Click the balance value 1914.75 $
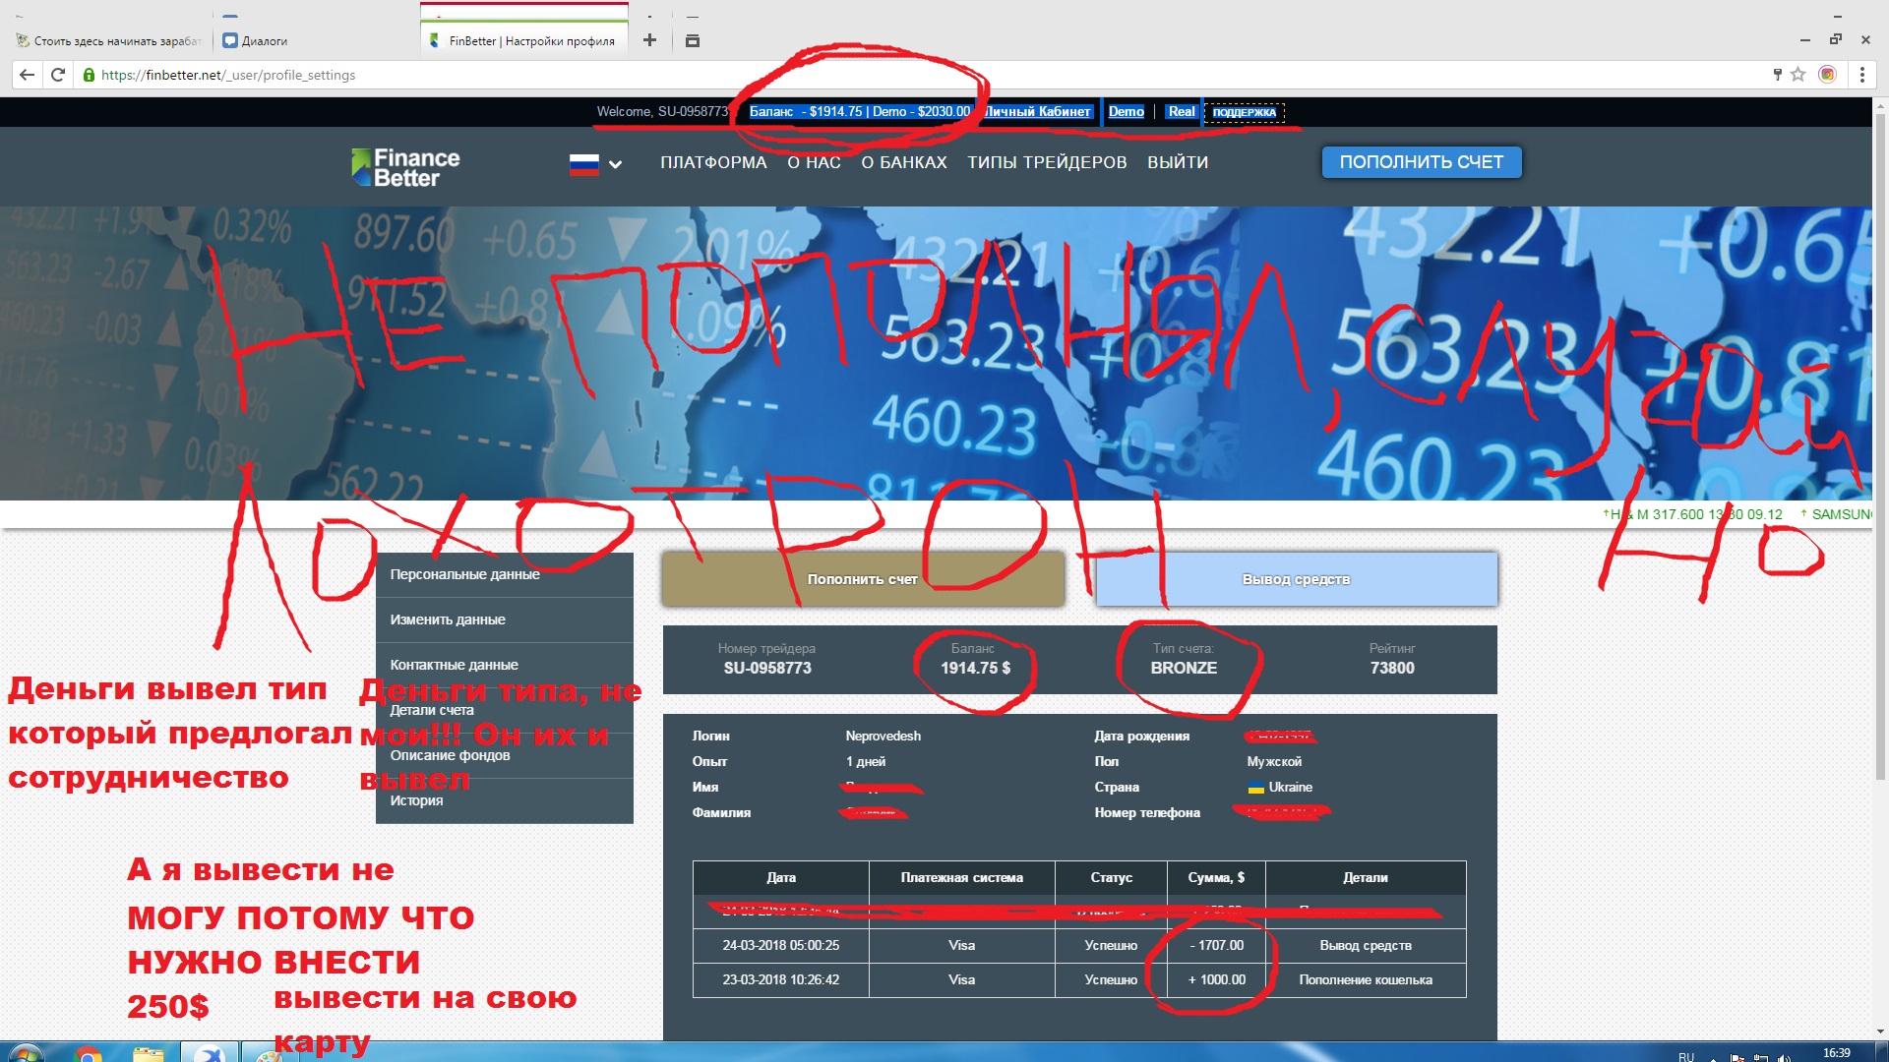This screenshot has width=1889, height=1062. tap(975, 669)
